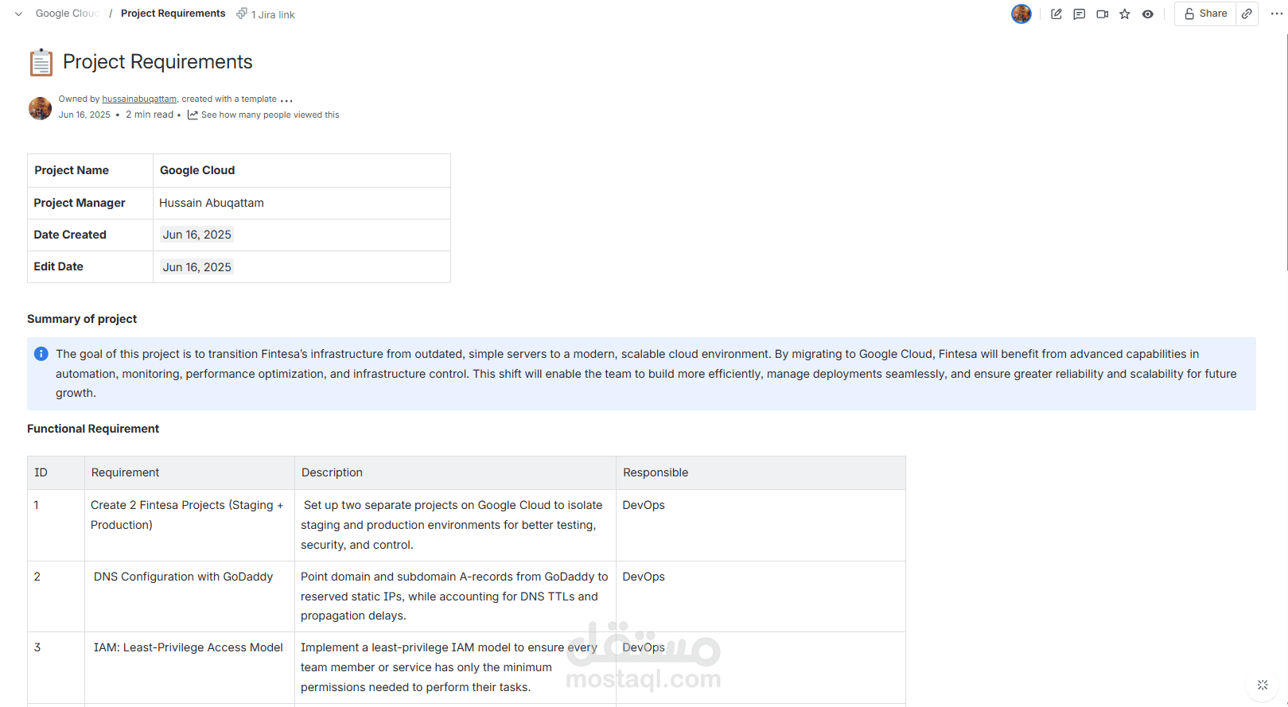Click the date lozenge in the Edit Date row

click(x=197, y=267)
